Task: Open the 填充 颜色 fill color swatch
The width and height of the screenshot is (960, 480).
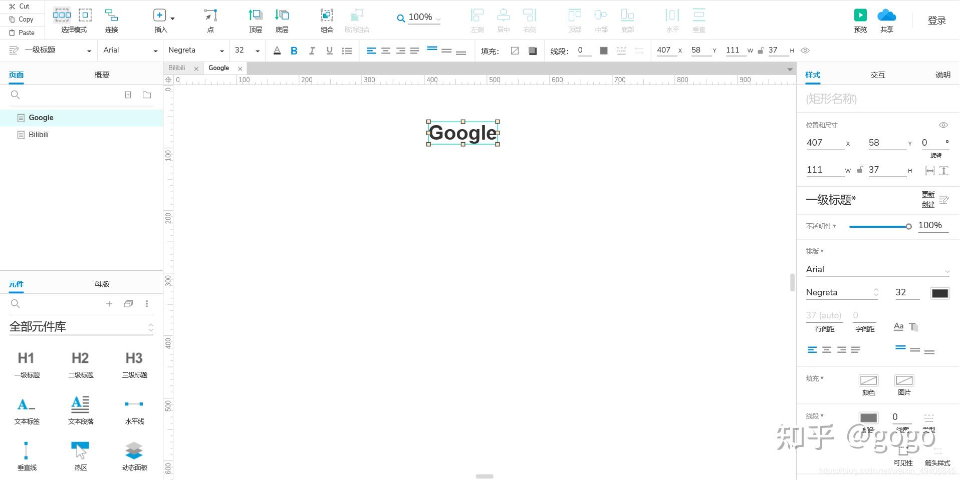Action: click(868, 380)
